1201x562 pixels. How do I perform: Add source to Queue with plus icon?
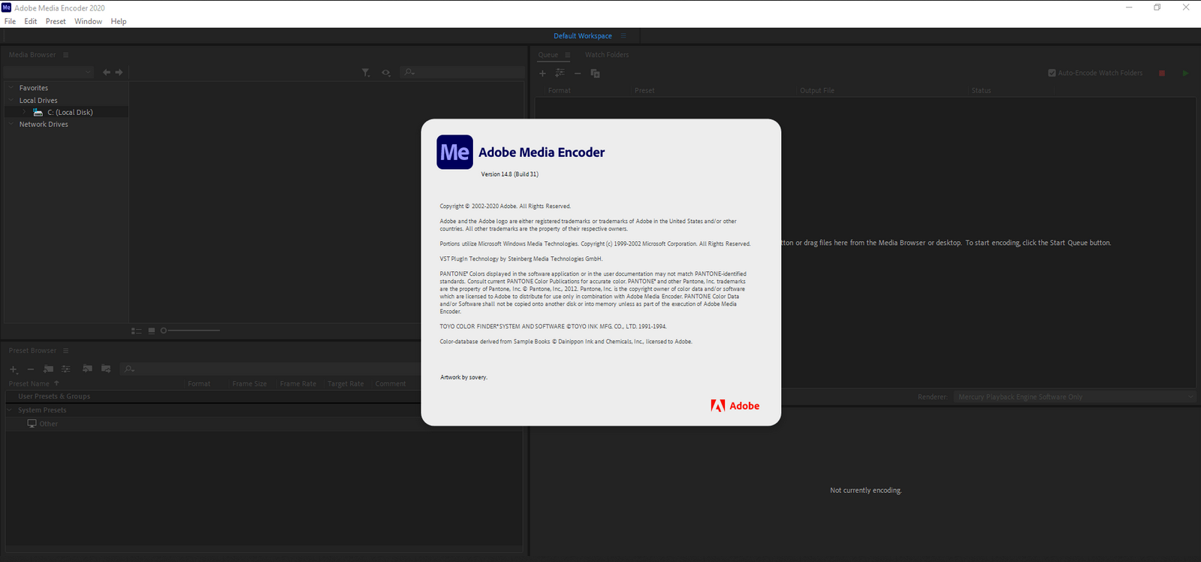(542, 73)
